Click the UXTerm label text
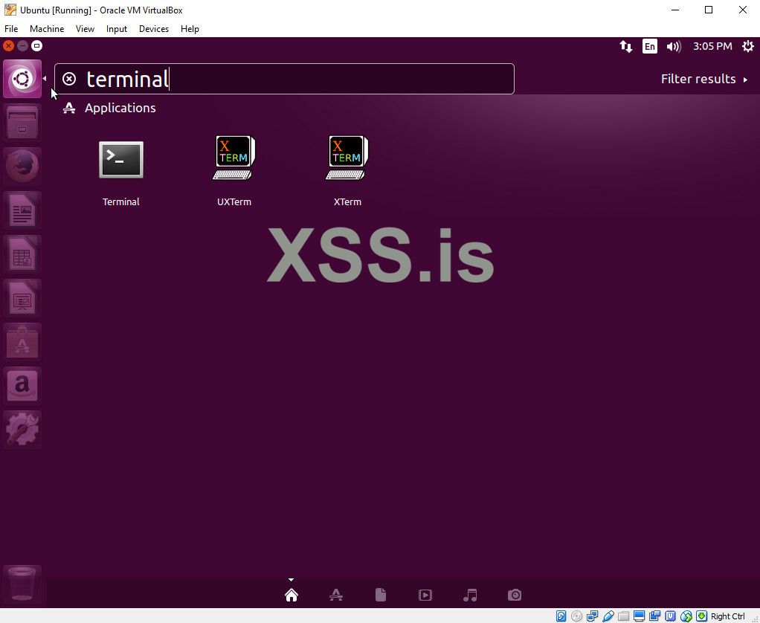 coord(234,202)
